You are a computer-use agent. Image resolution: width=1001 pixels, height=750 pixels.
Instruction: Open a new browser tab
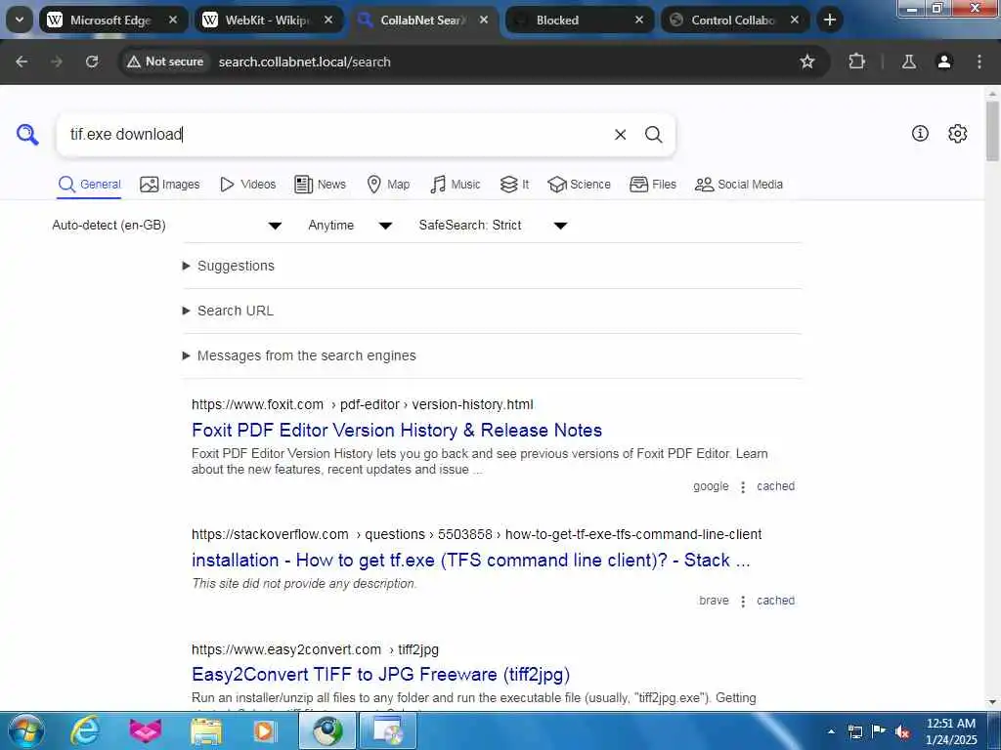click(829, 20)
